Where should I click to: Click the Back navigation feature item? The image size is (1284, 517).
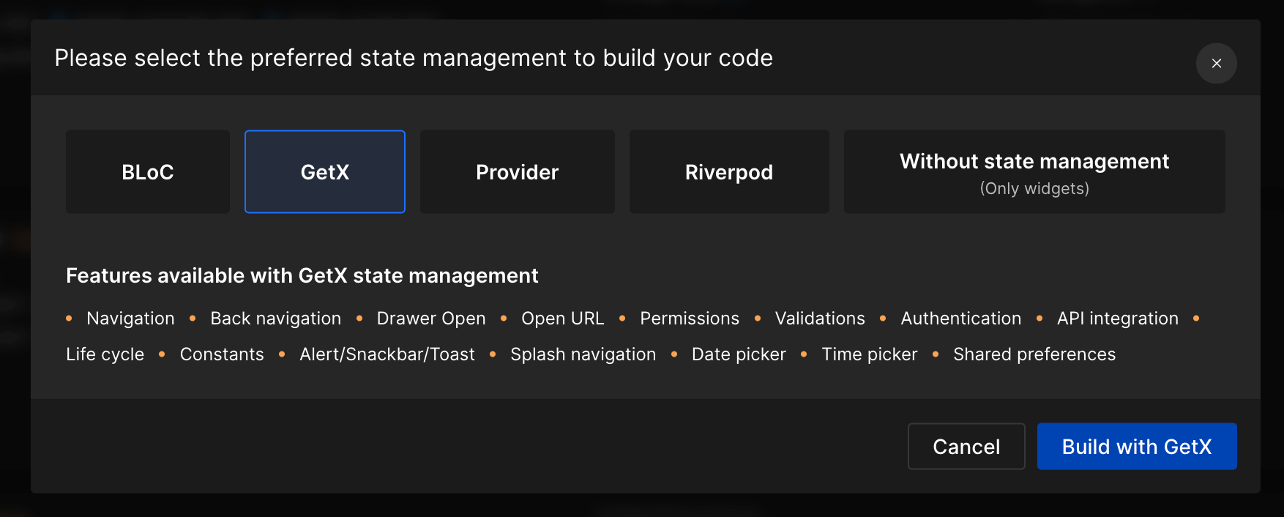click(x=275, y=319)
